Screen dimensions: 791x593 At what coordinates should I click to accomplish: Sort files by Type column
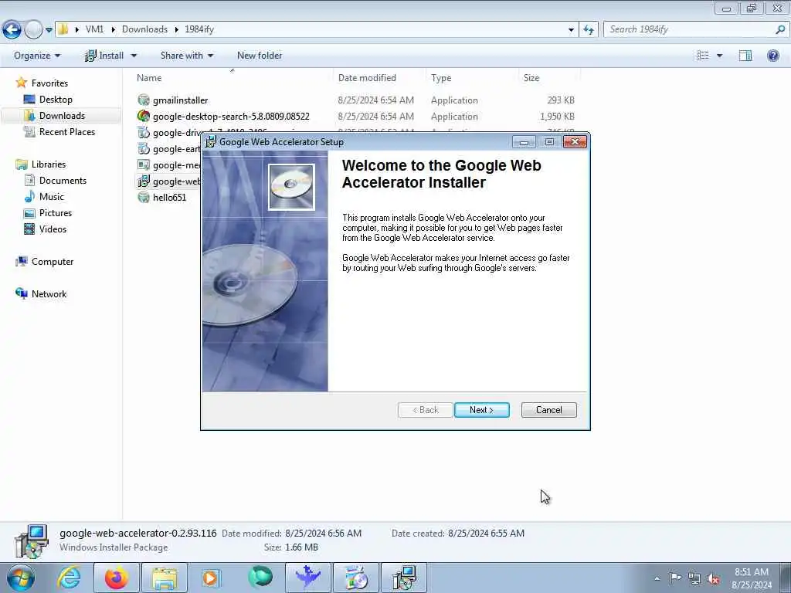tap(441, 78)
